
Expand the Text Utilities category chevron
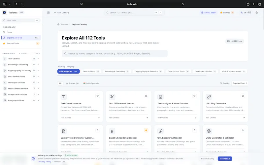38,59
